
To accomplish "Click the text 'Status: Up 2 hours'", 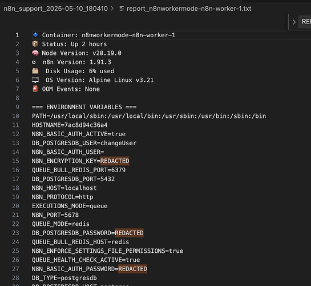I will 74,44.
